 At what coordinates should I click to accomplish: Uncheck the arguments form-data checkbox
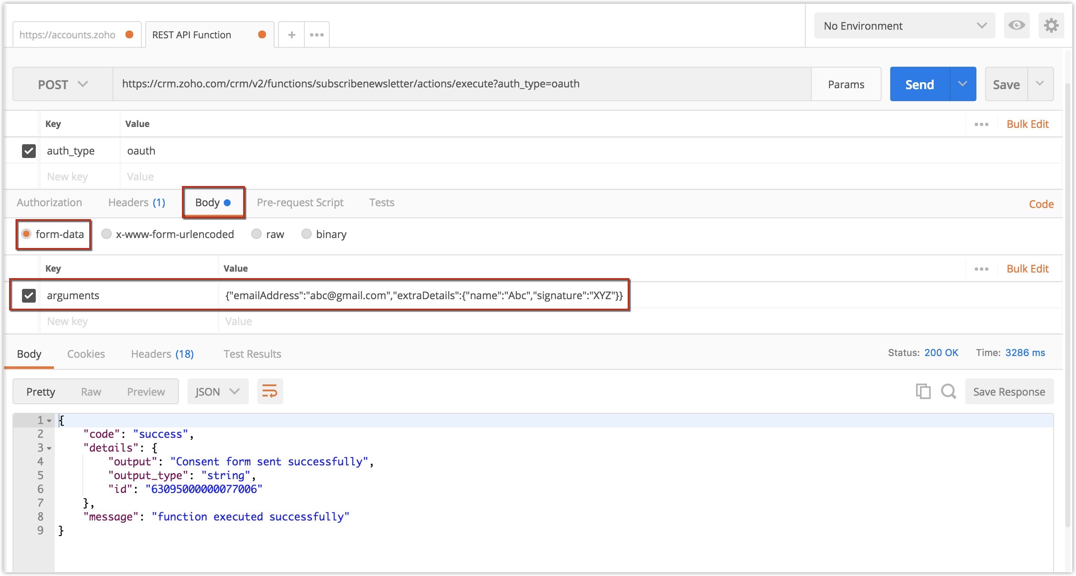[x=29, y=295]
